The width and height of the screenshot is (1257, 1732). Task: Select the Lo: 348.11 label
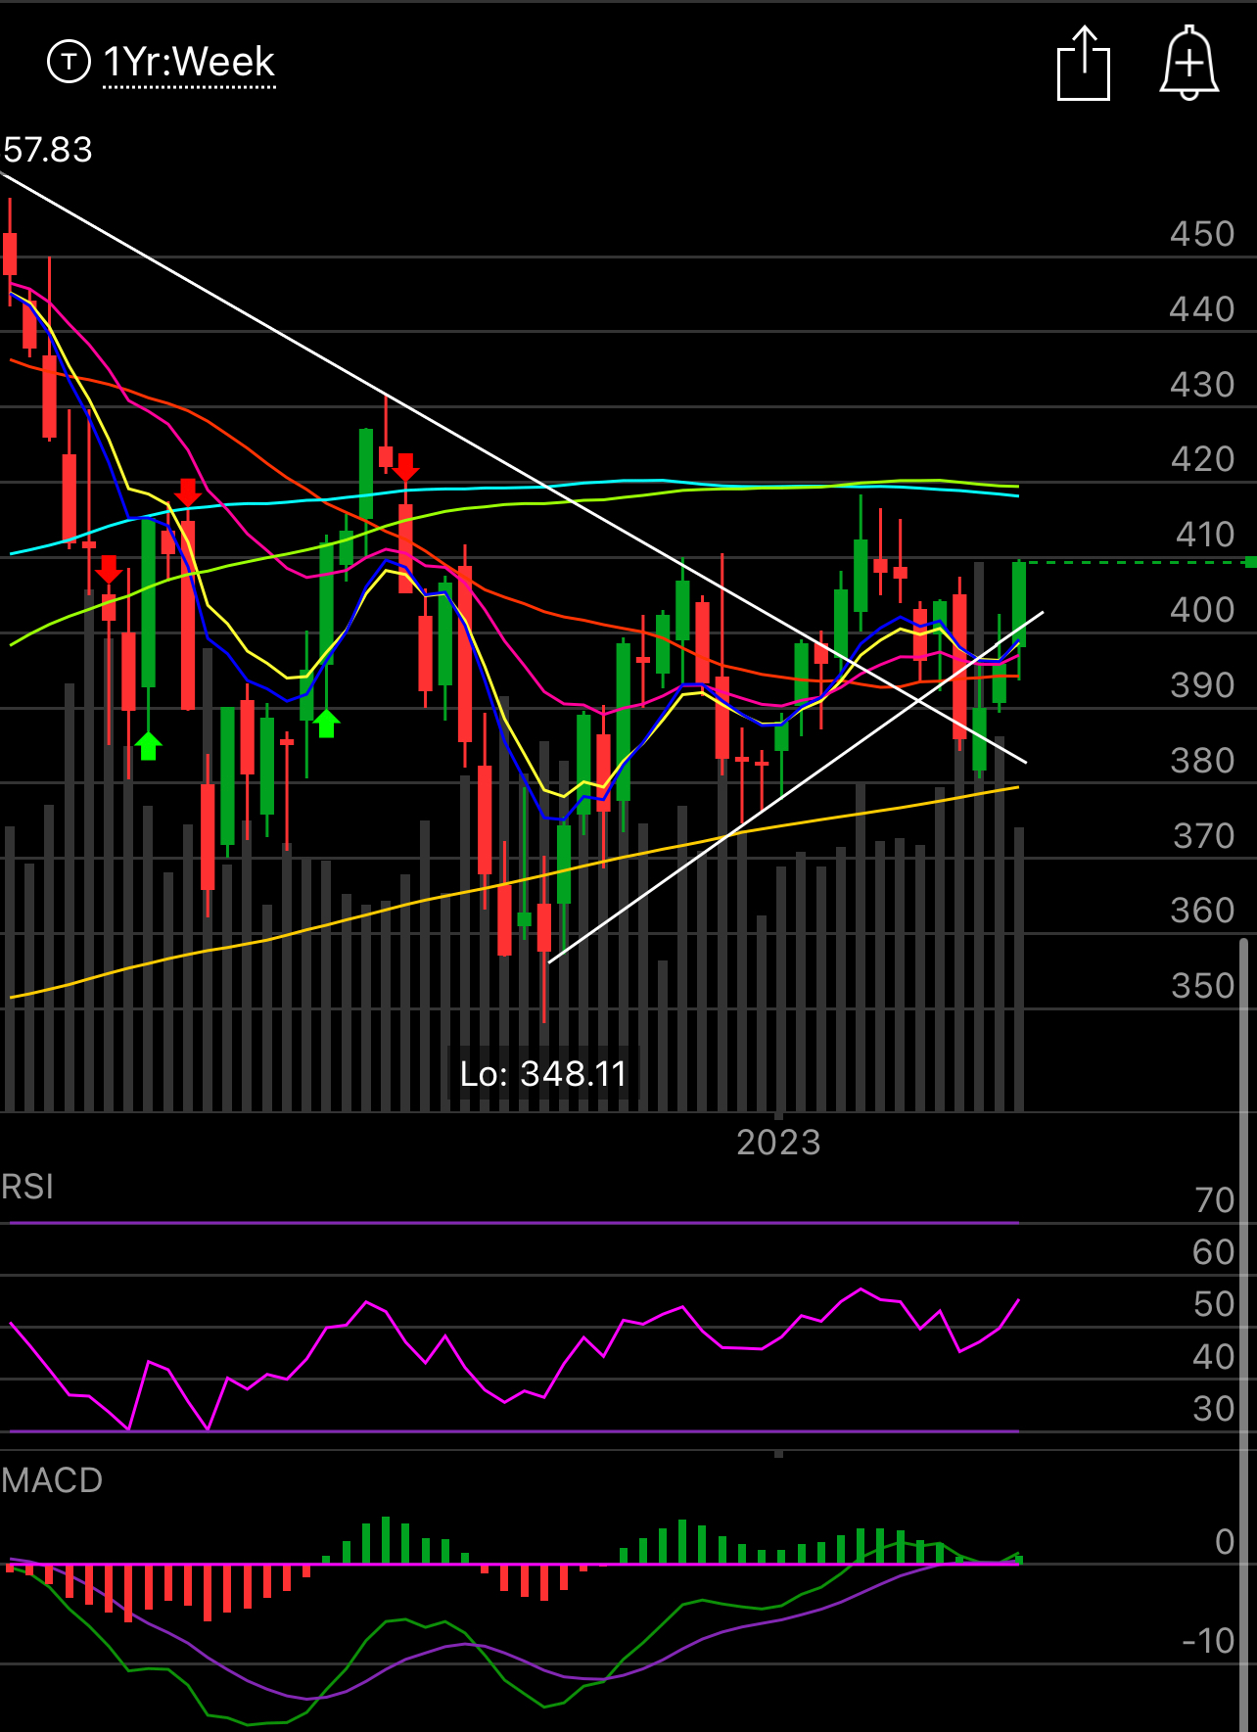coord(543,1074)
